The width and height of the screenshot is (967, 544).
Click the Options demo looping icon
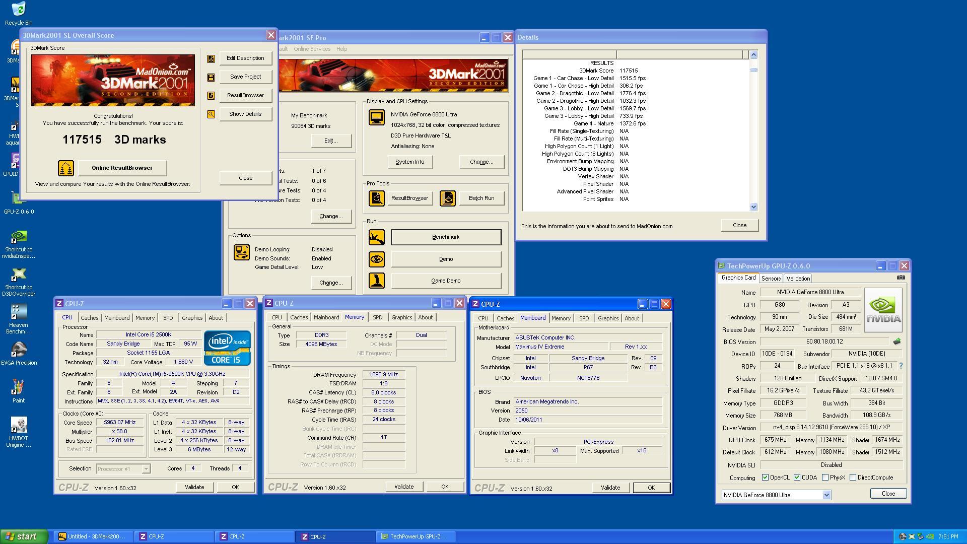[242, 252]
